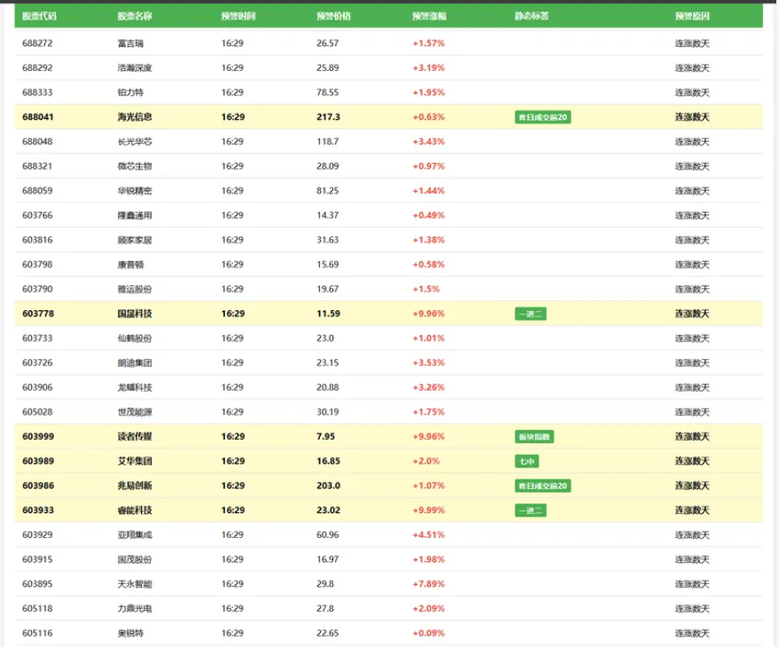This screenshot has width=779, height=647.
Task: Open stock name 富吉瑞
Action: click(x=129, y=43)
